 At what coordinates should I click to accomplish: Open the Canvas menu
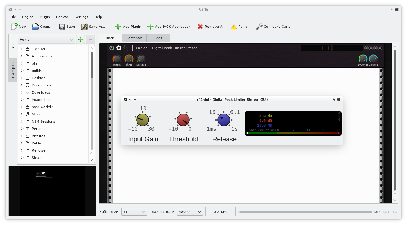click(62, 17)
